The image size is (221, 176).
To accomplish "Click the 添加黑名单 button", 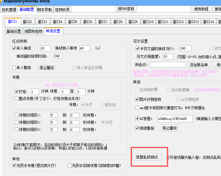I will [199, 65].
